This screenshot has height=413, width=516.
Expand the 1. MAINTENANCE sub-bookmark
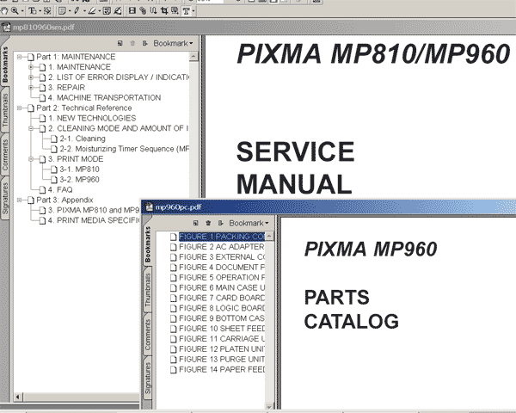pyautogui.click(x=31, y=67)
